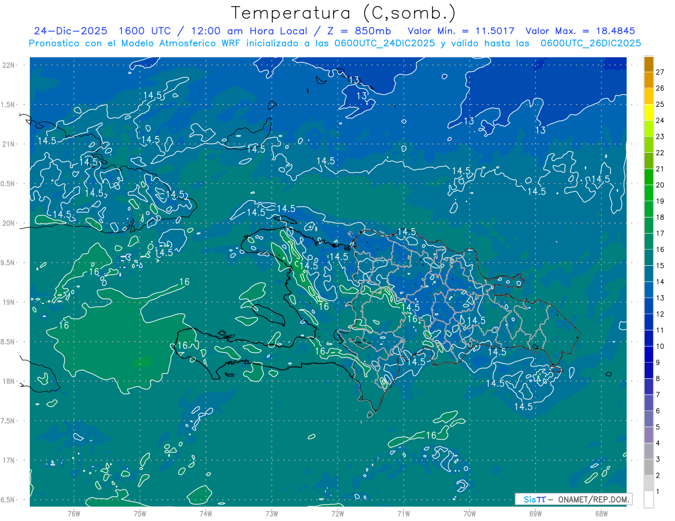Viewport: 675px width, 521px height.
Task: Click the "19N" latitude axis label
Action: [x=8, y=302]
